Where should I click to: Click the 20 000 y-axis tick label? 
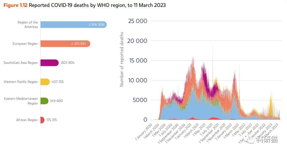(x=137, y=41)
